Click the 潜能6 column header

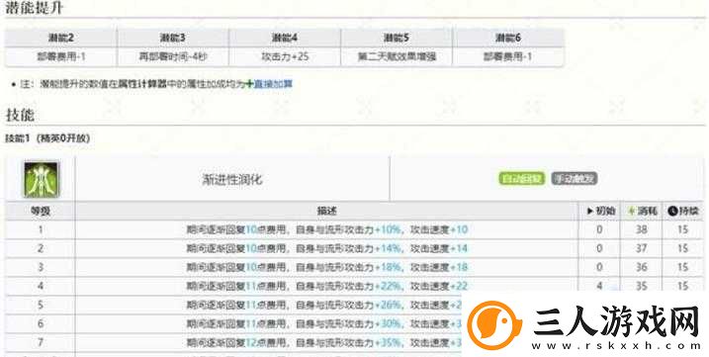(508, 38)
